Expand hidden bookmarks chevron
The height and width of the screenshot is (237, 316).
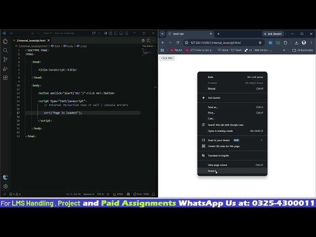coord(284,50)
